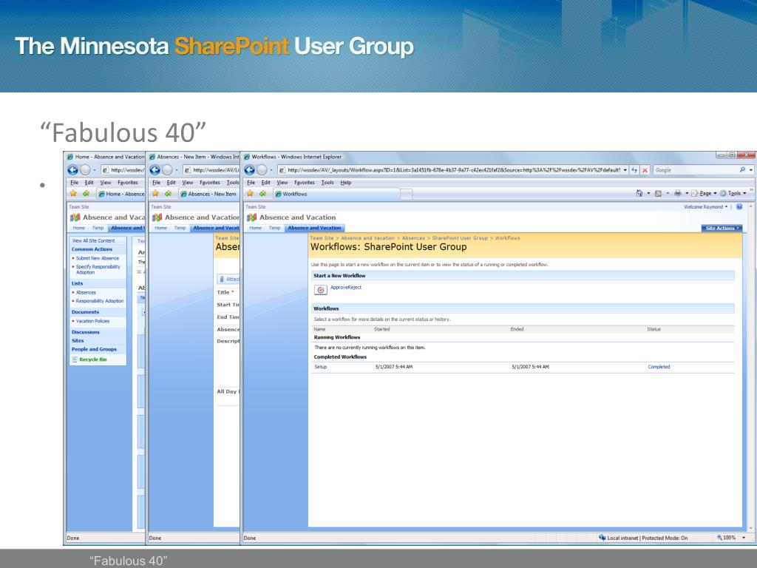Viewport: 757px width, 568px height.
Task: Click SharePoint Help icon next to Welcome Raymond
Action: click(739, 207)
